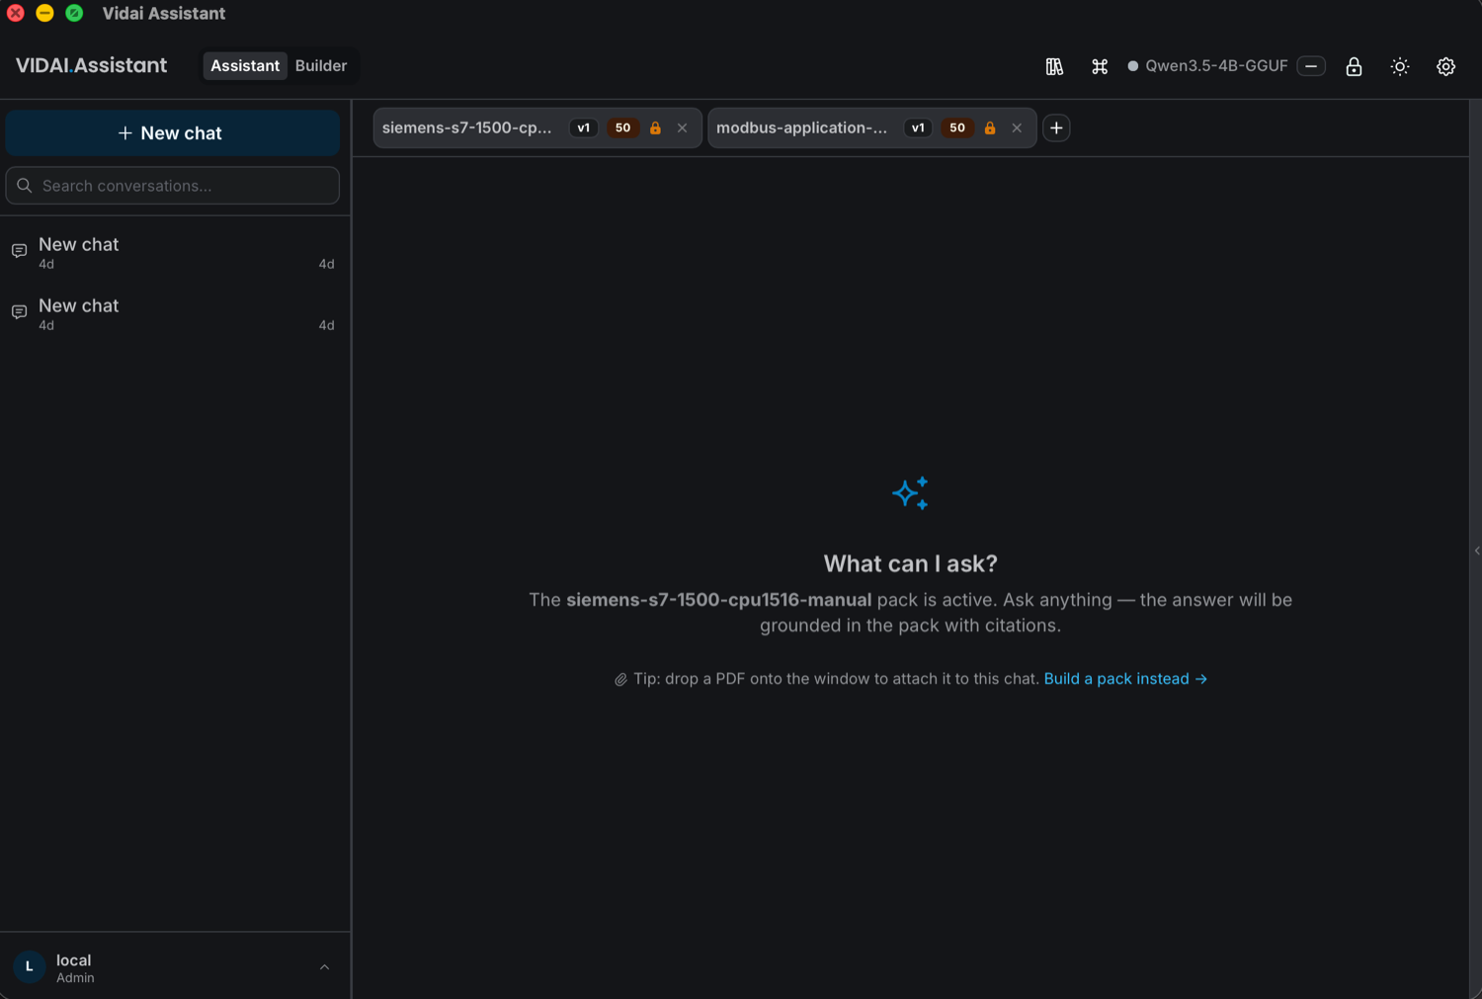The width and height of the screenshot is (1482, 999).
Task: Click the chat bubble icon of the first New chat
Action: 19,251
